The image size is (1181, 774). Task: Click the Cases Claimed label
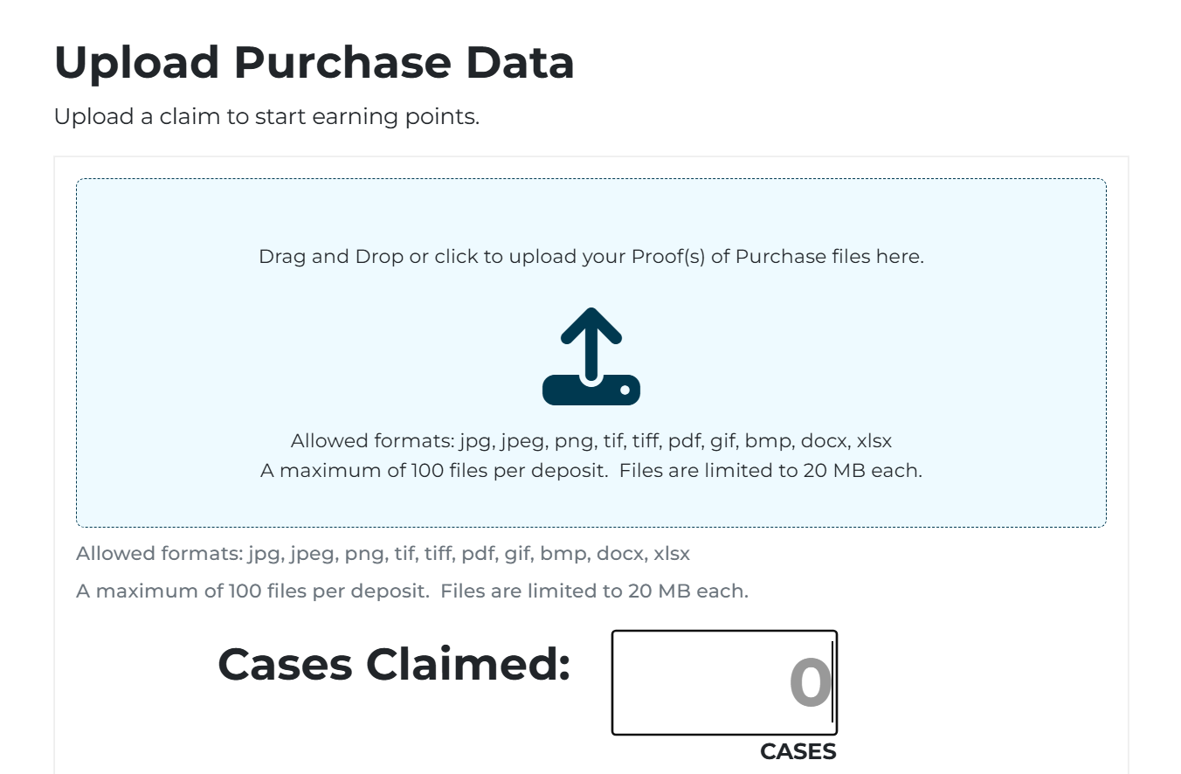(393, 666)
